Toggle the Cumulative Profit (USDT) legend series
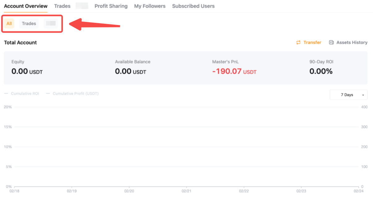Image resolution: width=373 pixels, height=199 pixels. (x=72, y=93)
